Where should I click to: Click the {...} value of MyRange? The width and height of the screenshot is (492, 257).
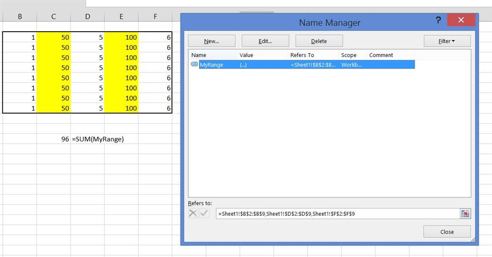click(x=243, y=65)
